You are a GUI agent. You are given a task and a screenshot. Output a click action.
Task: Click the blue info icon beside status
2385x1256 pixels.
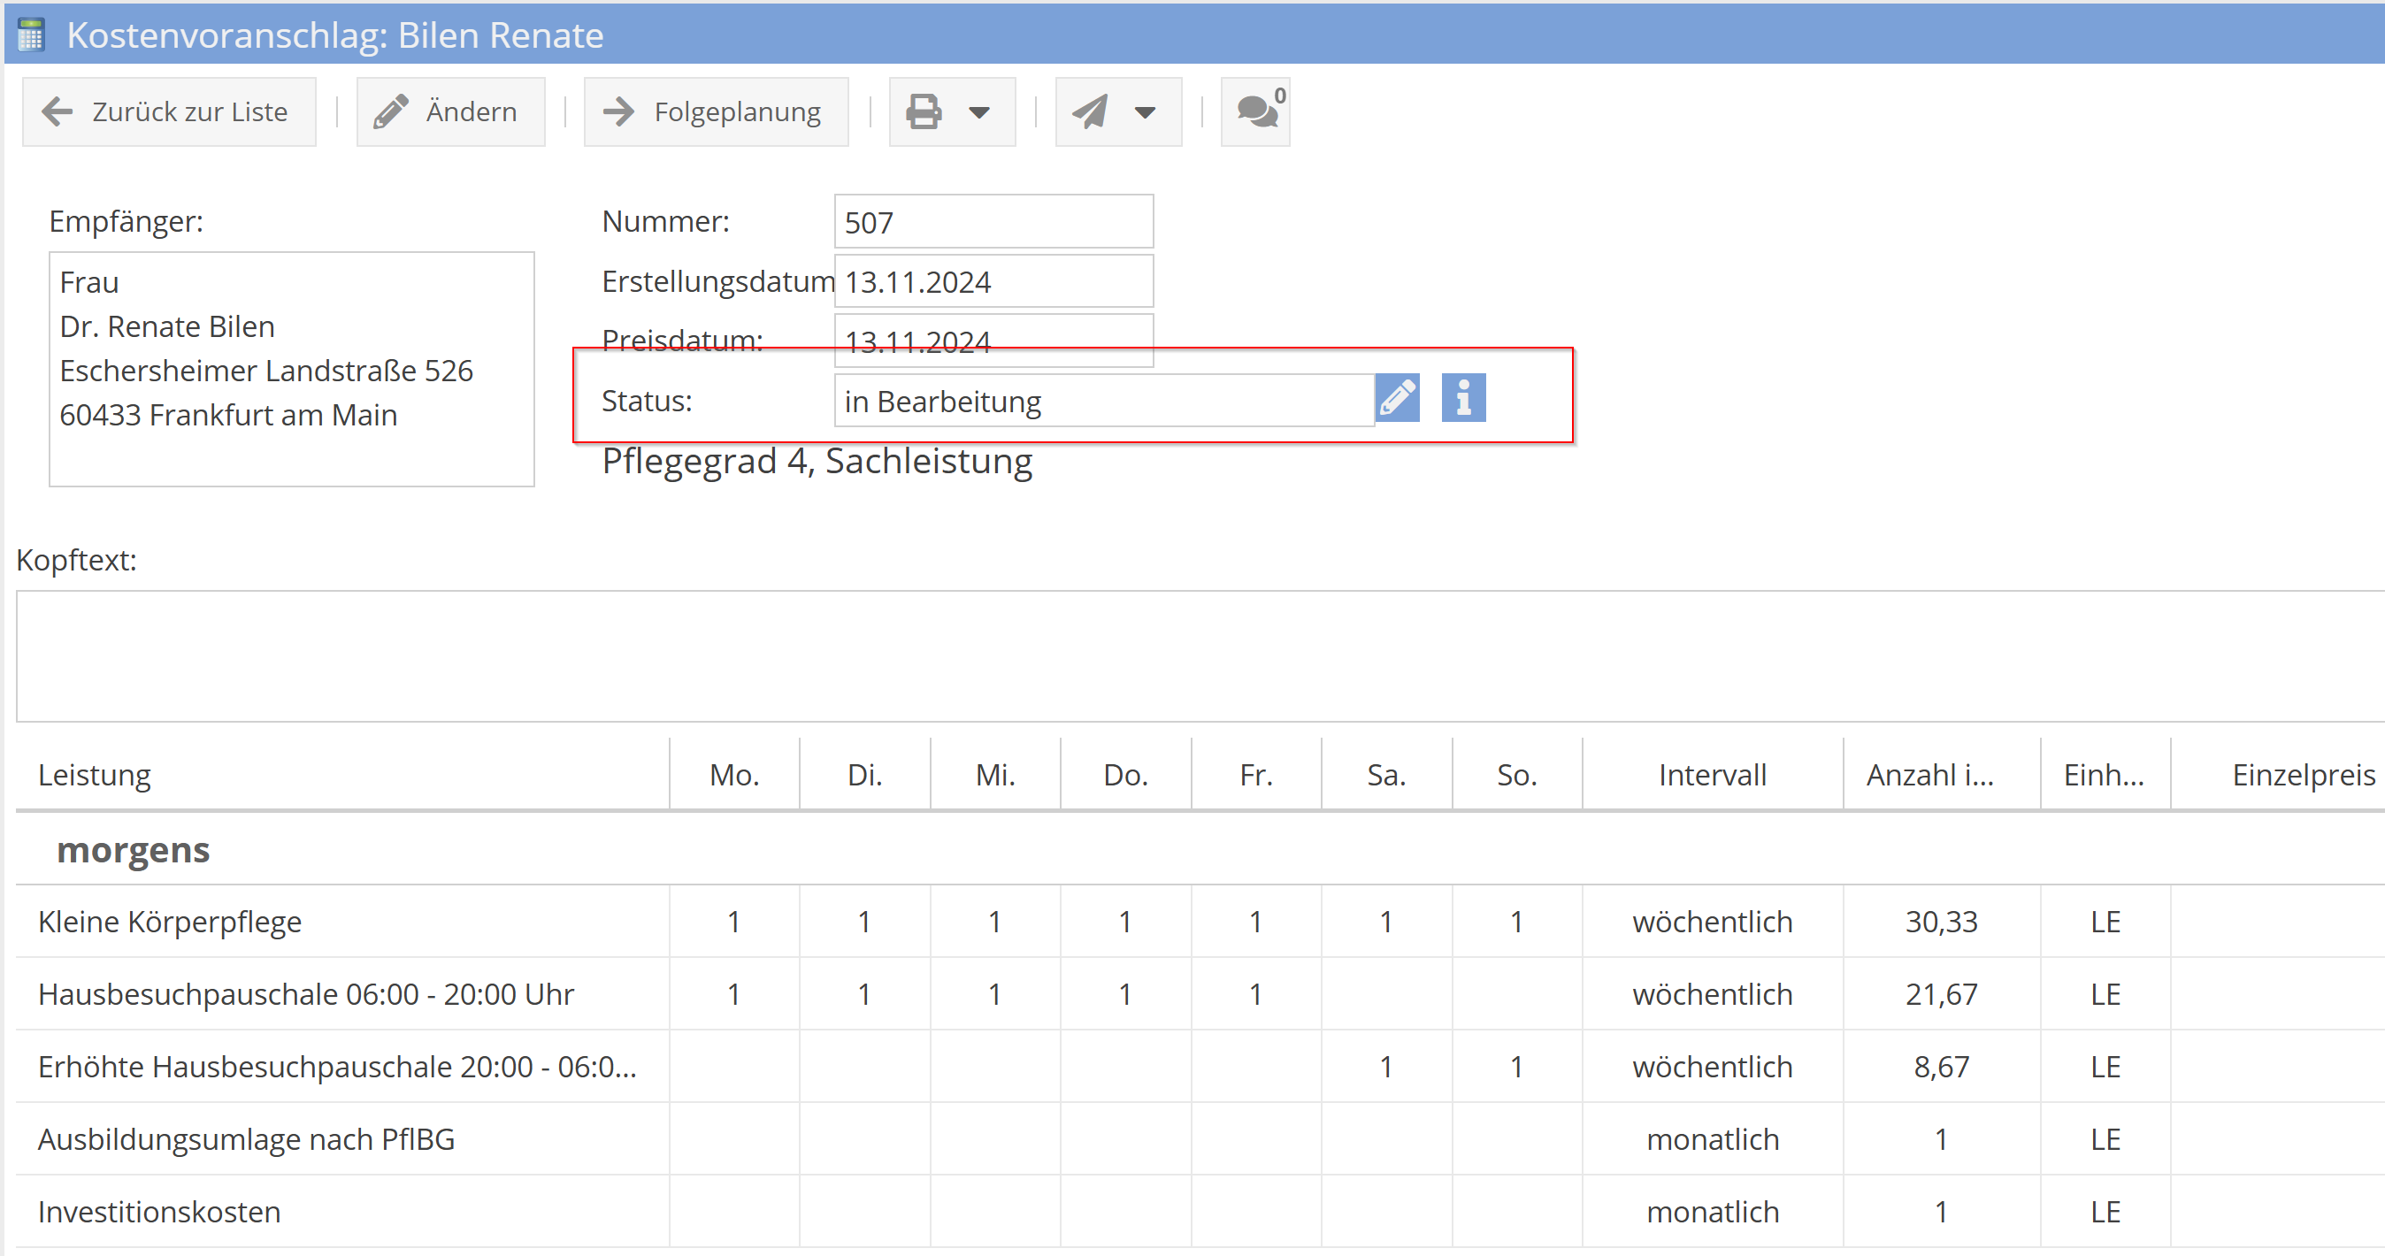click(1463, 399)
